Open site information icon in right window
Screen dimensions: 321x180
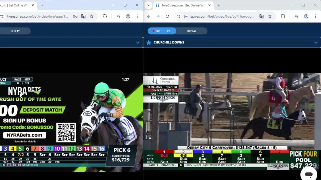click(178, 16)
